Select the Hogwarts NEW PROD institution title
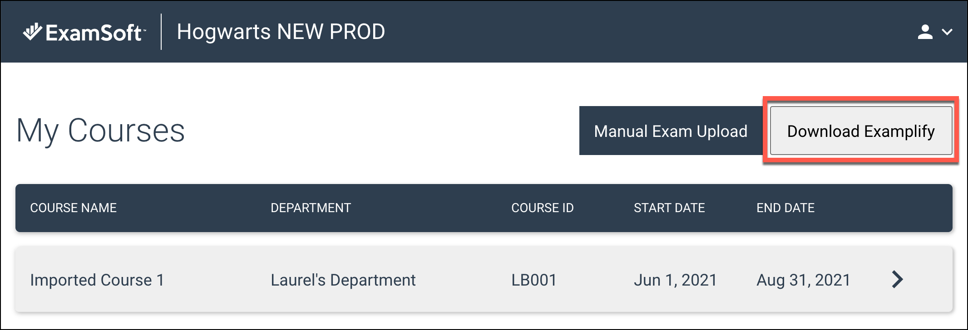 [x=281, y=32]
